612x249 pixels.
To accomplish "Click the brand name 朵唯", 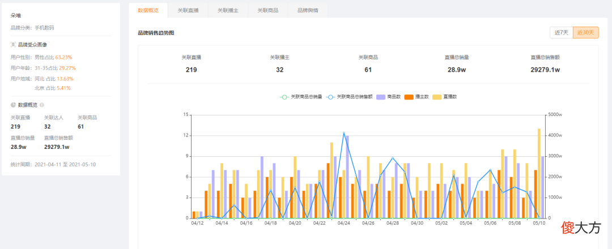I will [x=16, y=16].
